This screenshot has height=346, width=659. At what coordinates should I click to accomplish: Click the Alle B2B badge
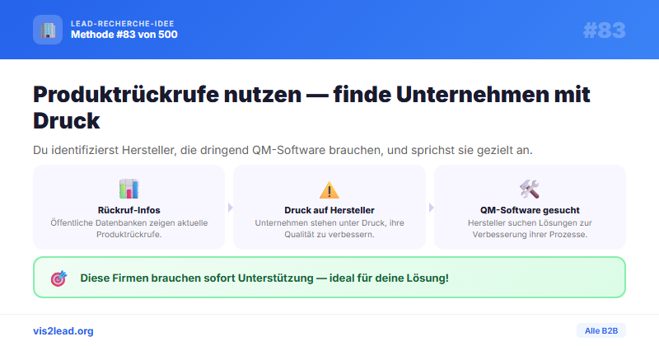(601, 331)
